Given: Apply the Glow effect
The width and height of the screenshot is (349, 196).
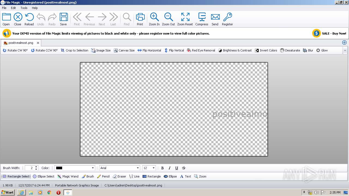Looking at the screenshot, I should pyautogui.click(x=322, y=50).
